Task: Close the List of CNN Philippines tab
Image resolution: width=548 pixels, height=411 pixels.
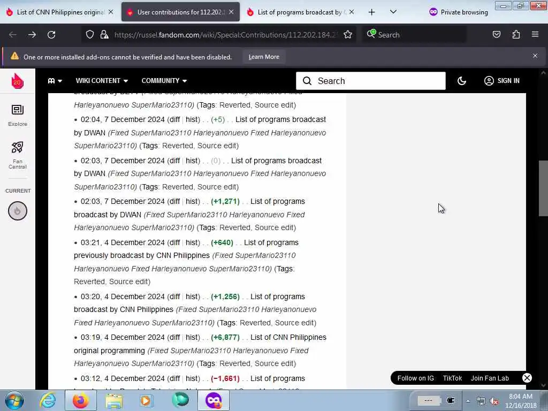Action: [111, 12]
